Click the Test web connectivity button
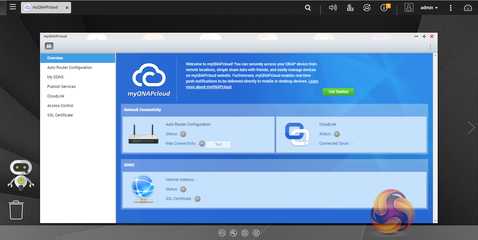 218,144
